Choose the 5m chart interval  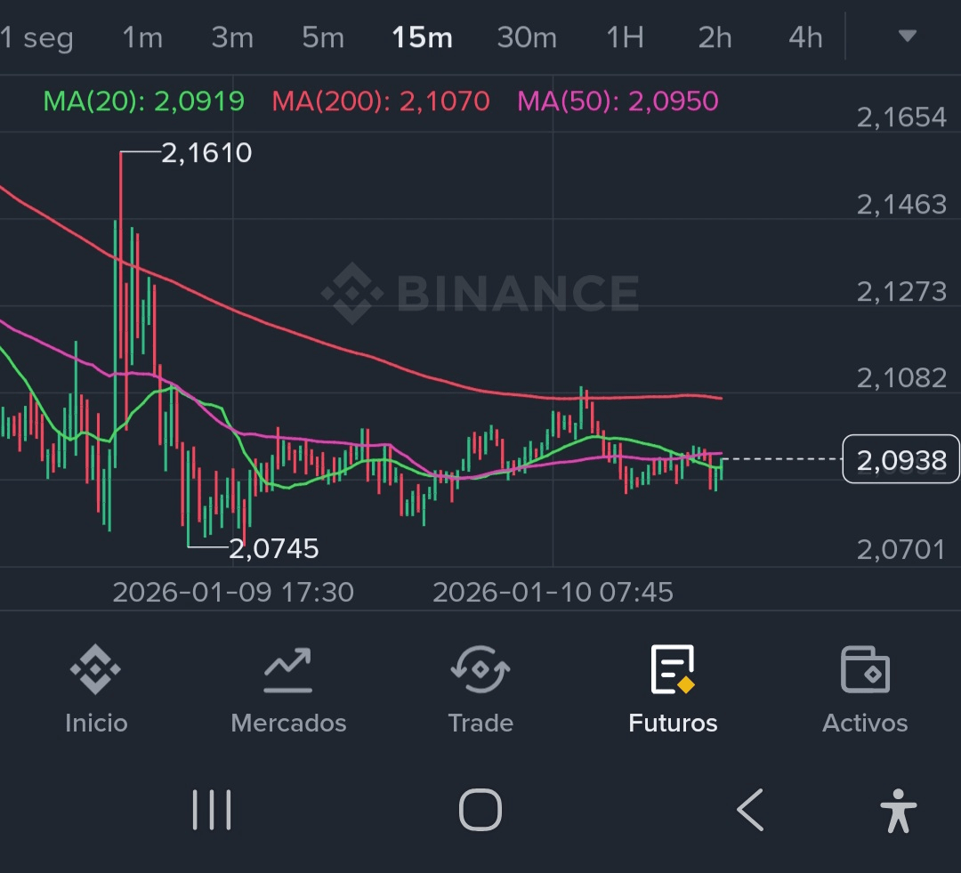tap(322, 37)
